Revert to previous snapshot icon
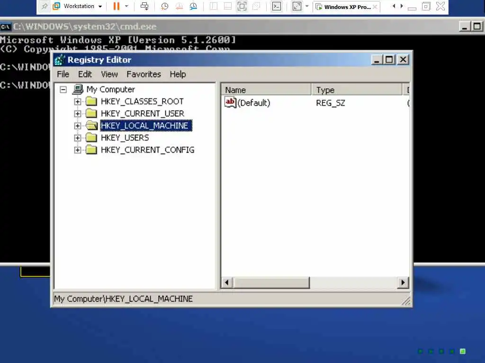The image size is (485, 363). 179,6
